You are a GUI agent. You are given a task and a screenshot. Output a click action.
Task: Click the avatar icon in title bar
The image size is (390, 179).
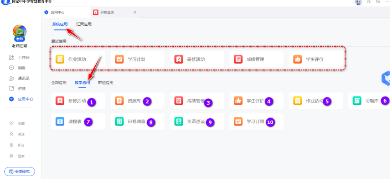pyautogui.click(x=359, y=2)
